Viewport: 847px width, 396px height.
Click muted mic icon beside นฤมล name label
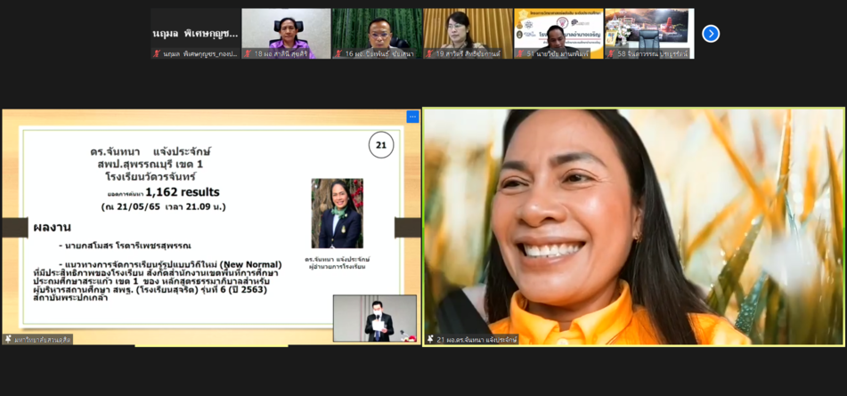click(157, 53)
